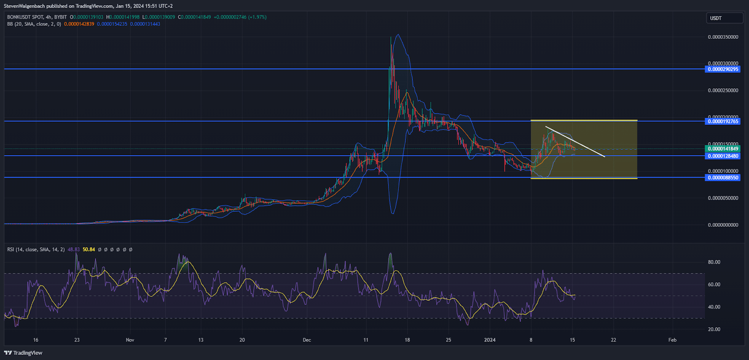This screenshot has width=749, height=360.
Task: Click the BB (20, SMA, close) indicator legend
Action: [34, 24]
